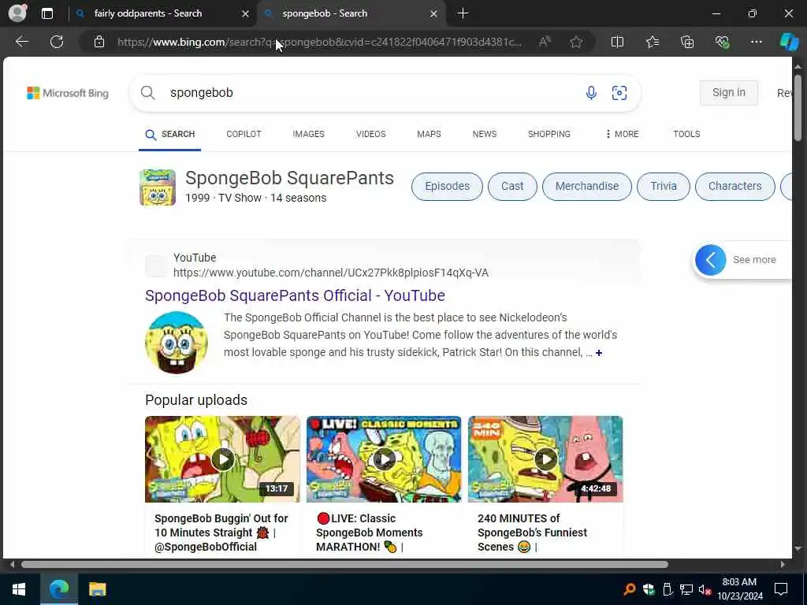
Task: Expand the MORE dropdown menu
Action: tap(623, 134)
